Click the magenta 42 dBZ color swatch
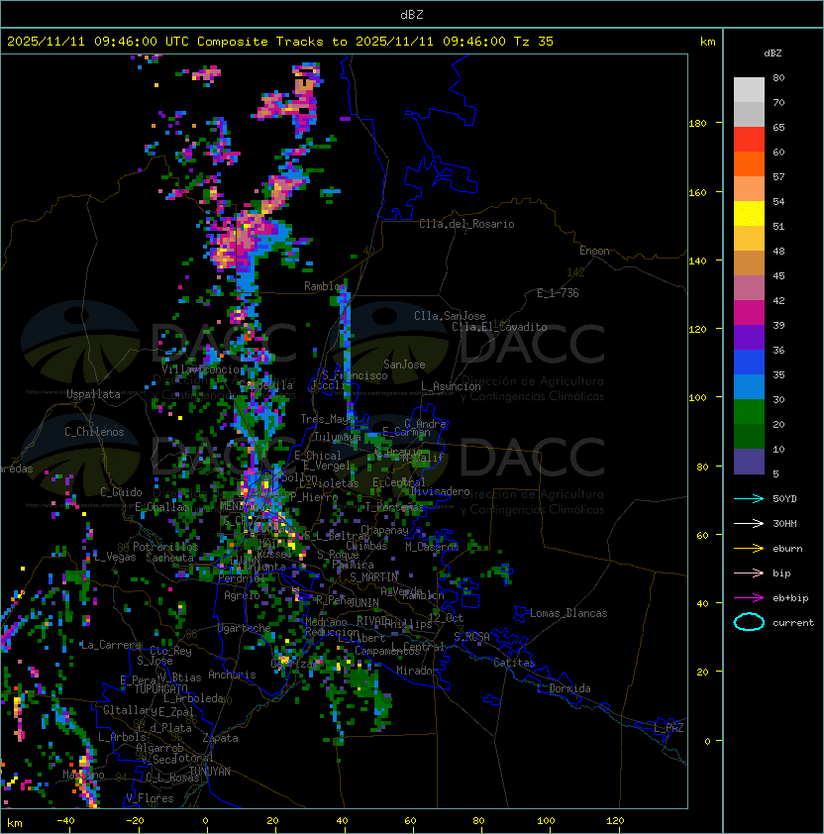 [x=749, y=313]
